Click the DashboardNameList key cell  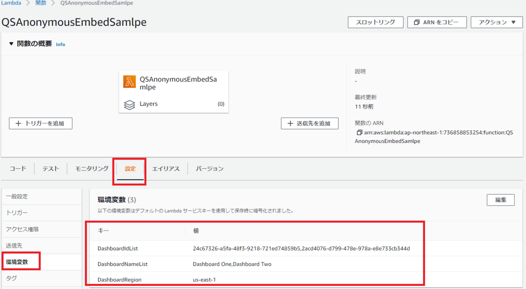122,264
